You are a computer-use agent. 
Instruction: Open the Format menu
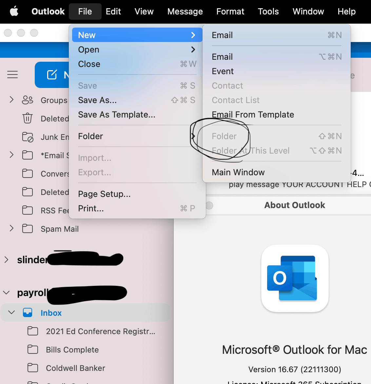coord(230,11)
